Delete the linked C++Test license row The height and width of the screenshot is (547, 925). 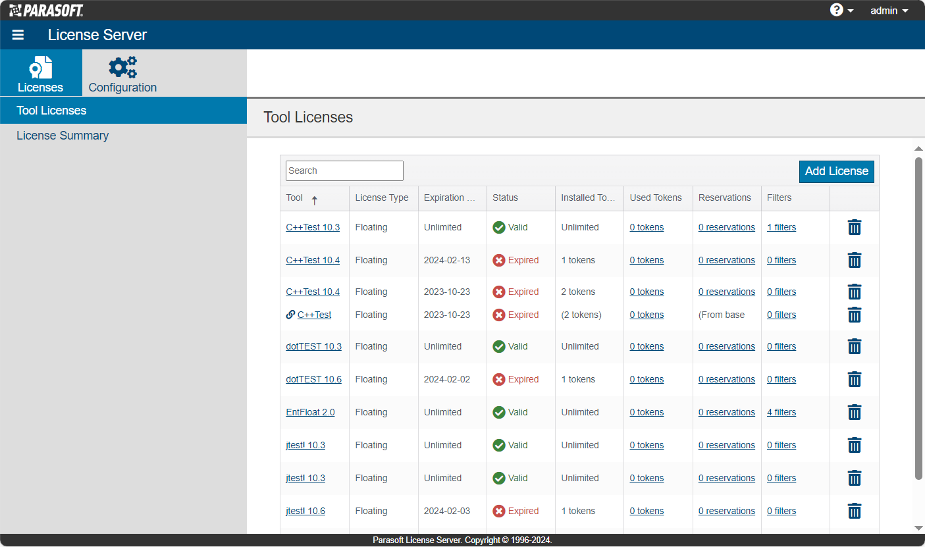tap(855, 315)
